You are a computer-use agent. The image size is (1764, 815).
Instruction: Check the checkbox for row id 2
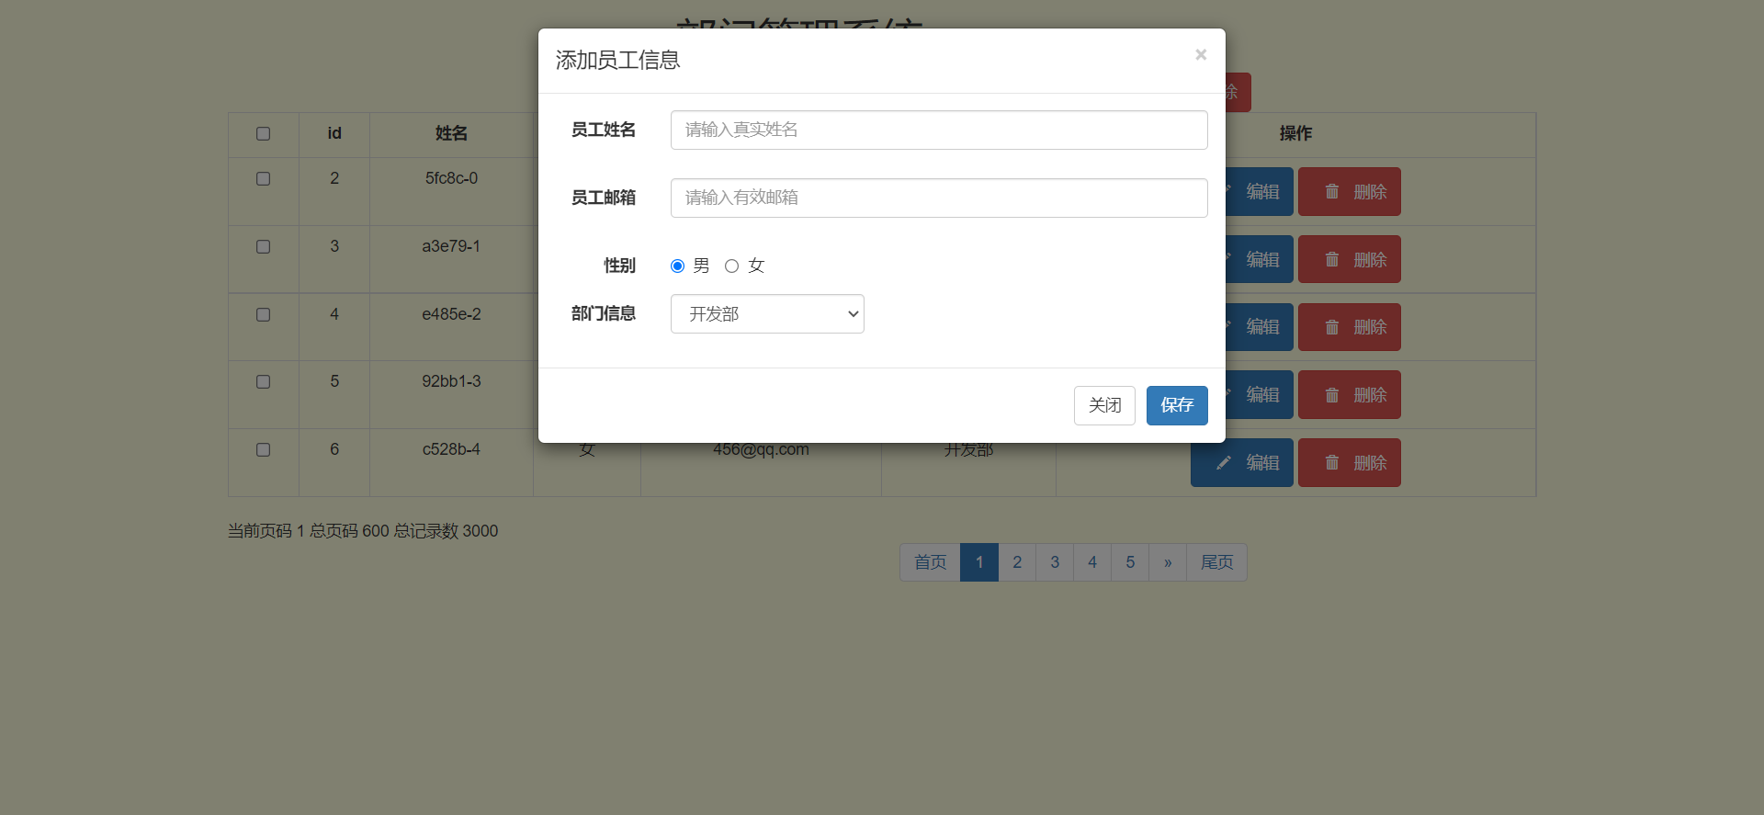coord(263,178)
